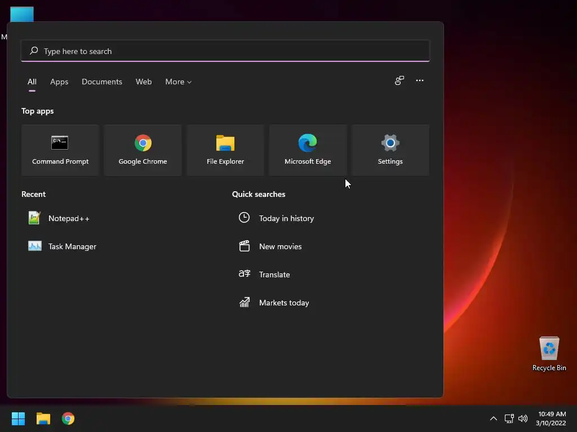Viewport: 577px width, 432px height.
Task: Expand the More filter dropdown
Action: coord(179,82)
